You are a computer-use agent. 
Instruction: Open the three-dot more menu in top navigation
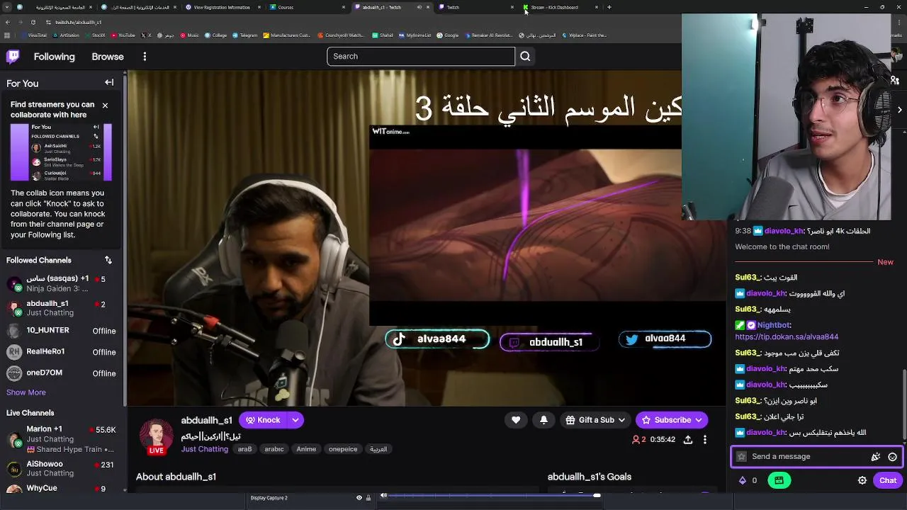[145, 57]
